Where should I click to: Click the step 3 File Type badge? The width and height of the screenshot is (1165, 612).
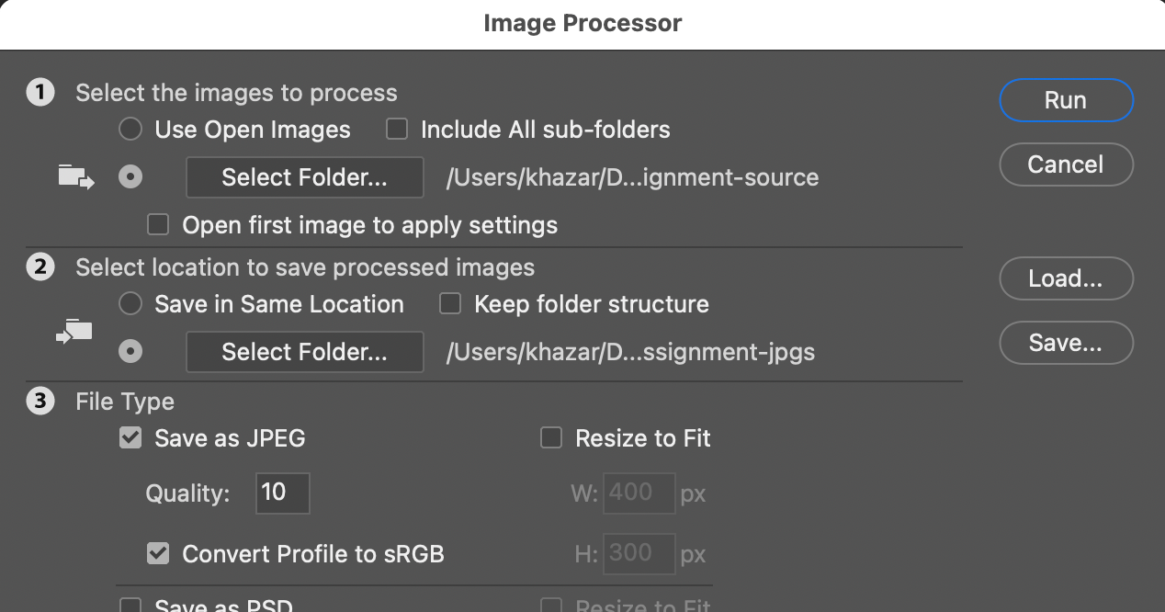pos(40,402)
